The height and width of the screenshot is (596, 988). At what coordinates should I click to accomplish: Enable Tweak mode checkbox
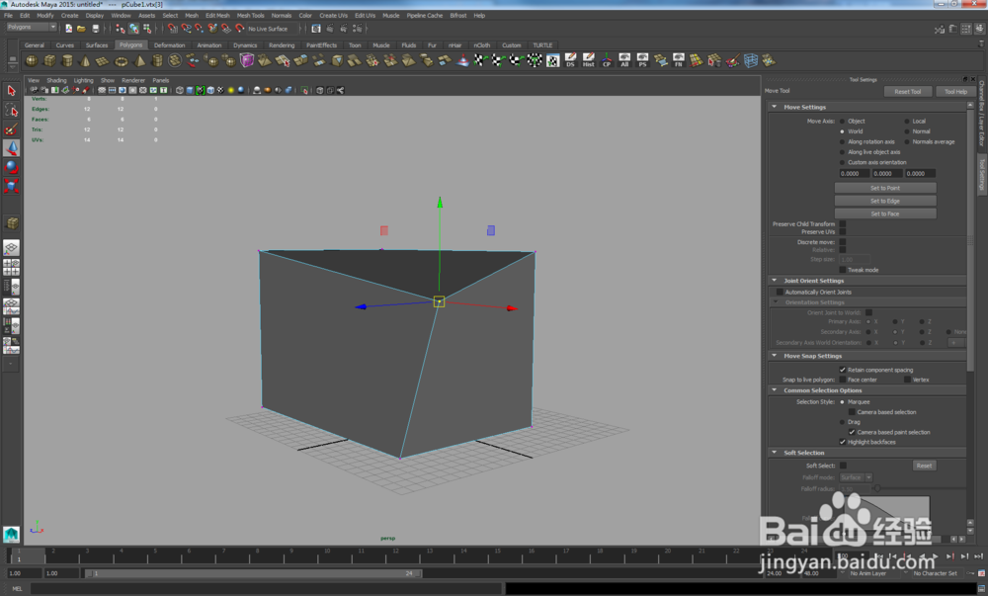[x=843, y=270]
